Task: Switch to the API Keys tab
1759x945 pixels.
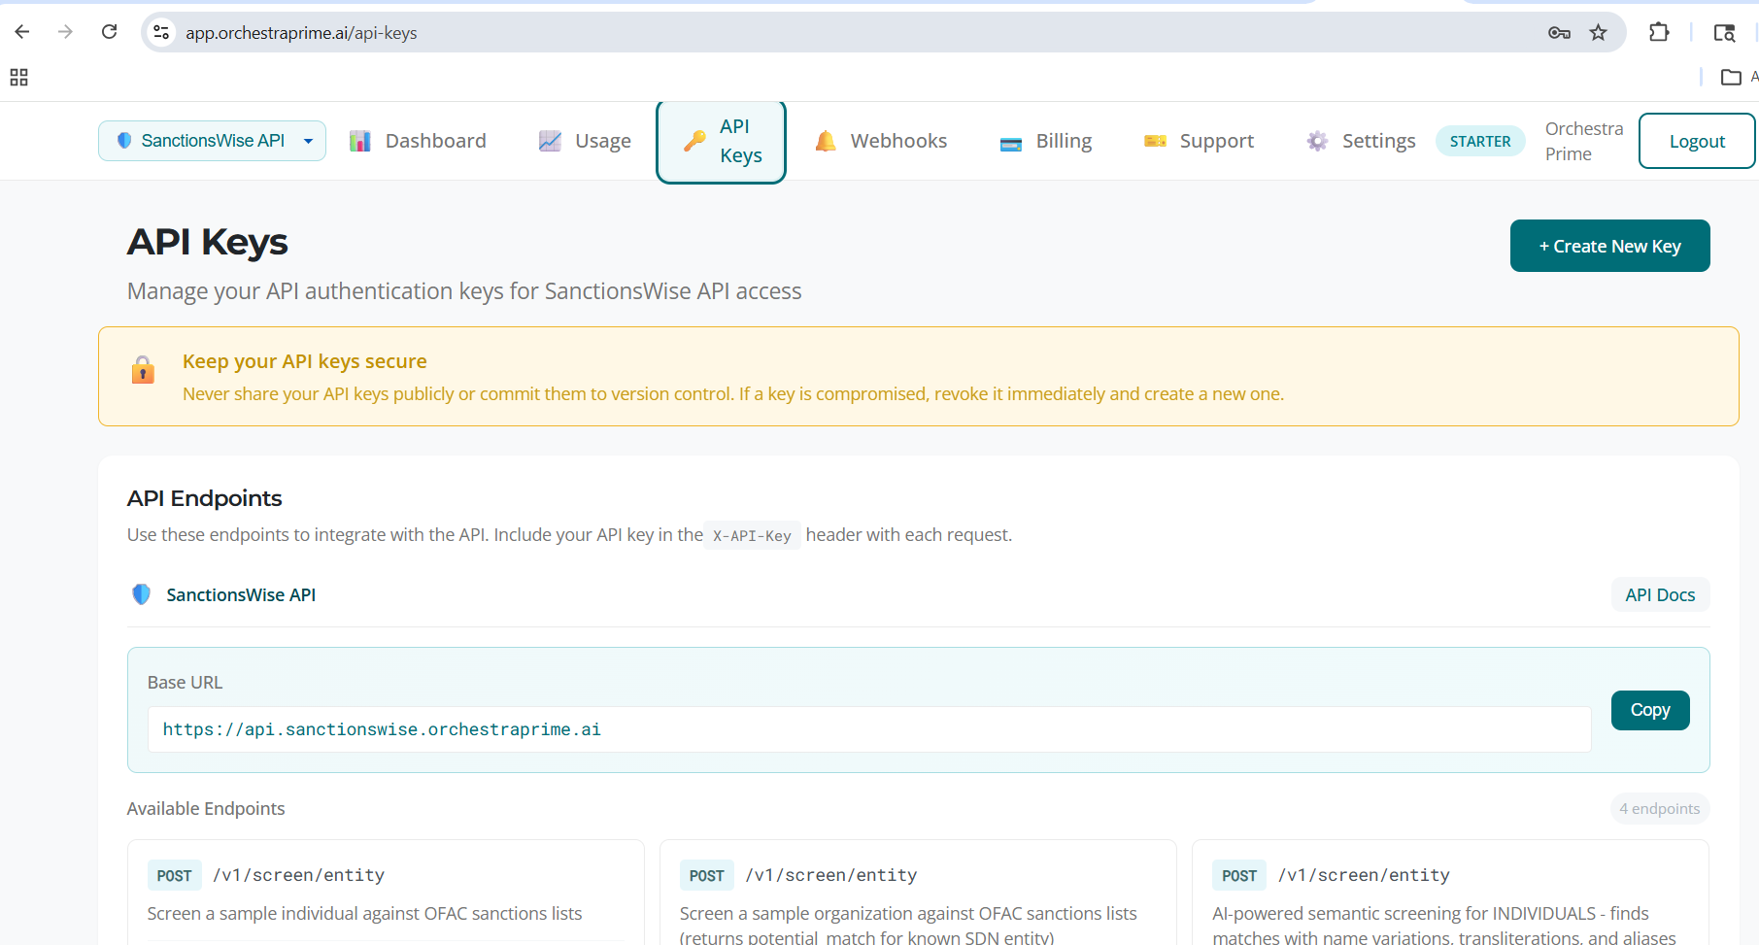Action: pos(721,141)
